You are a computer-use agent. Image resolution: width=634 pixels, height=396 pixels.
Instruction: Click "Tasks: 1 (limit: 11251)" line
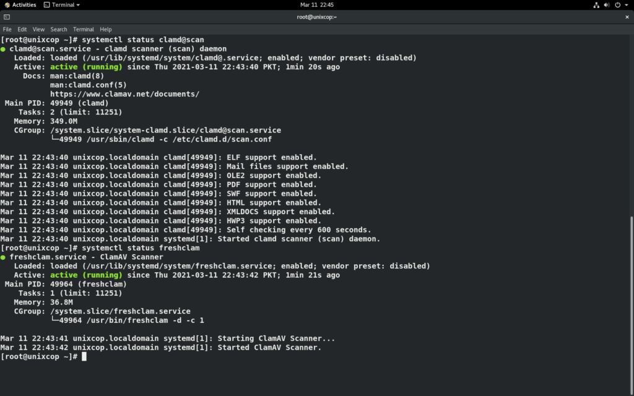pyautogui.click(x=70, y=293)
